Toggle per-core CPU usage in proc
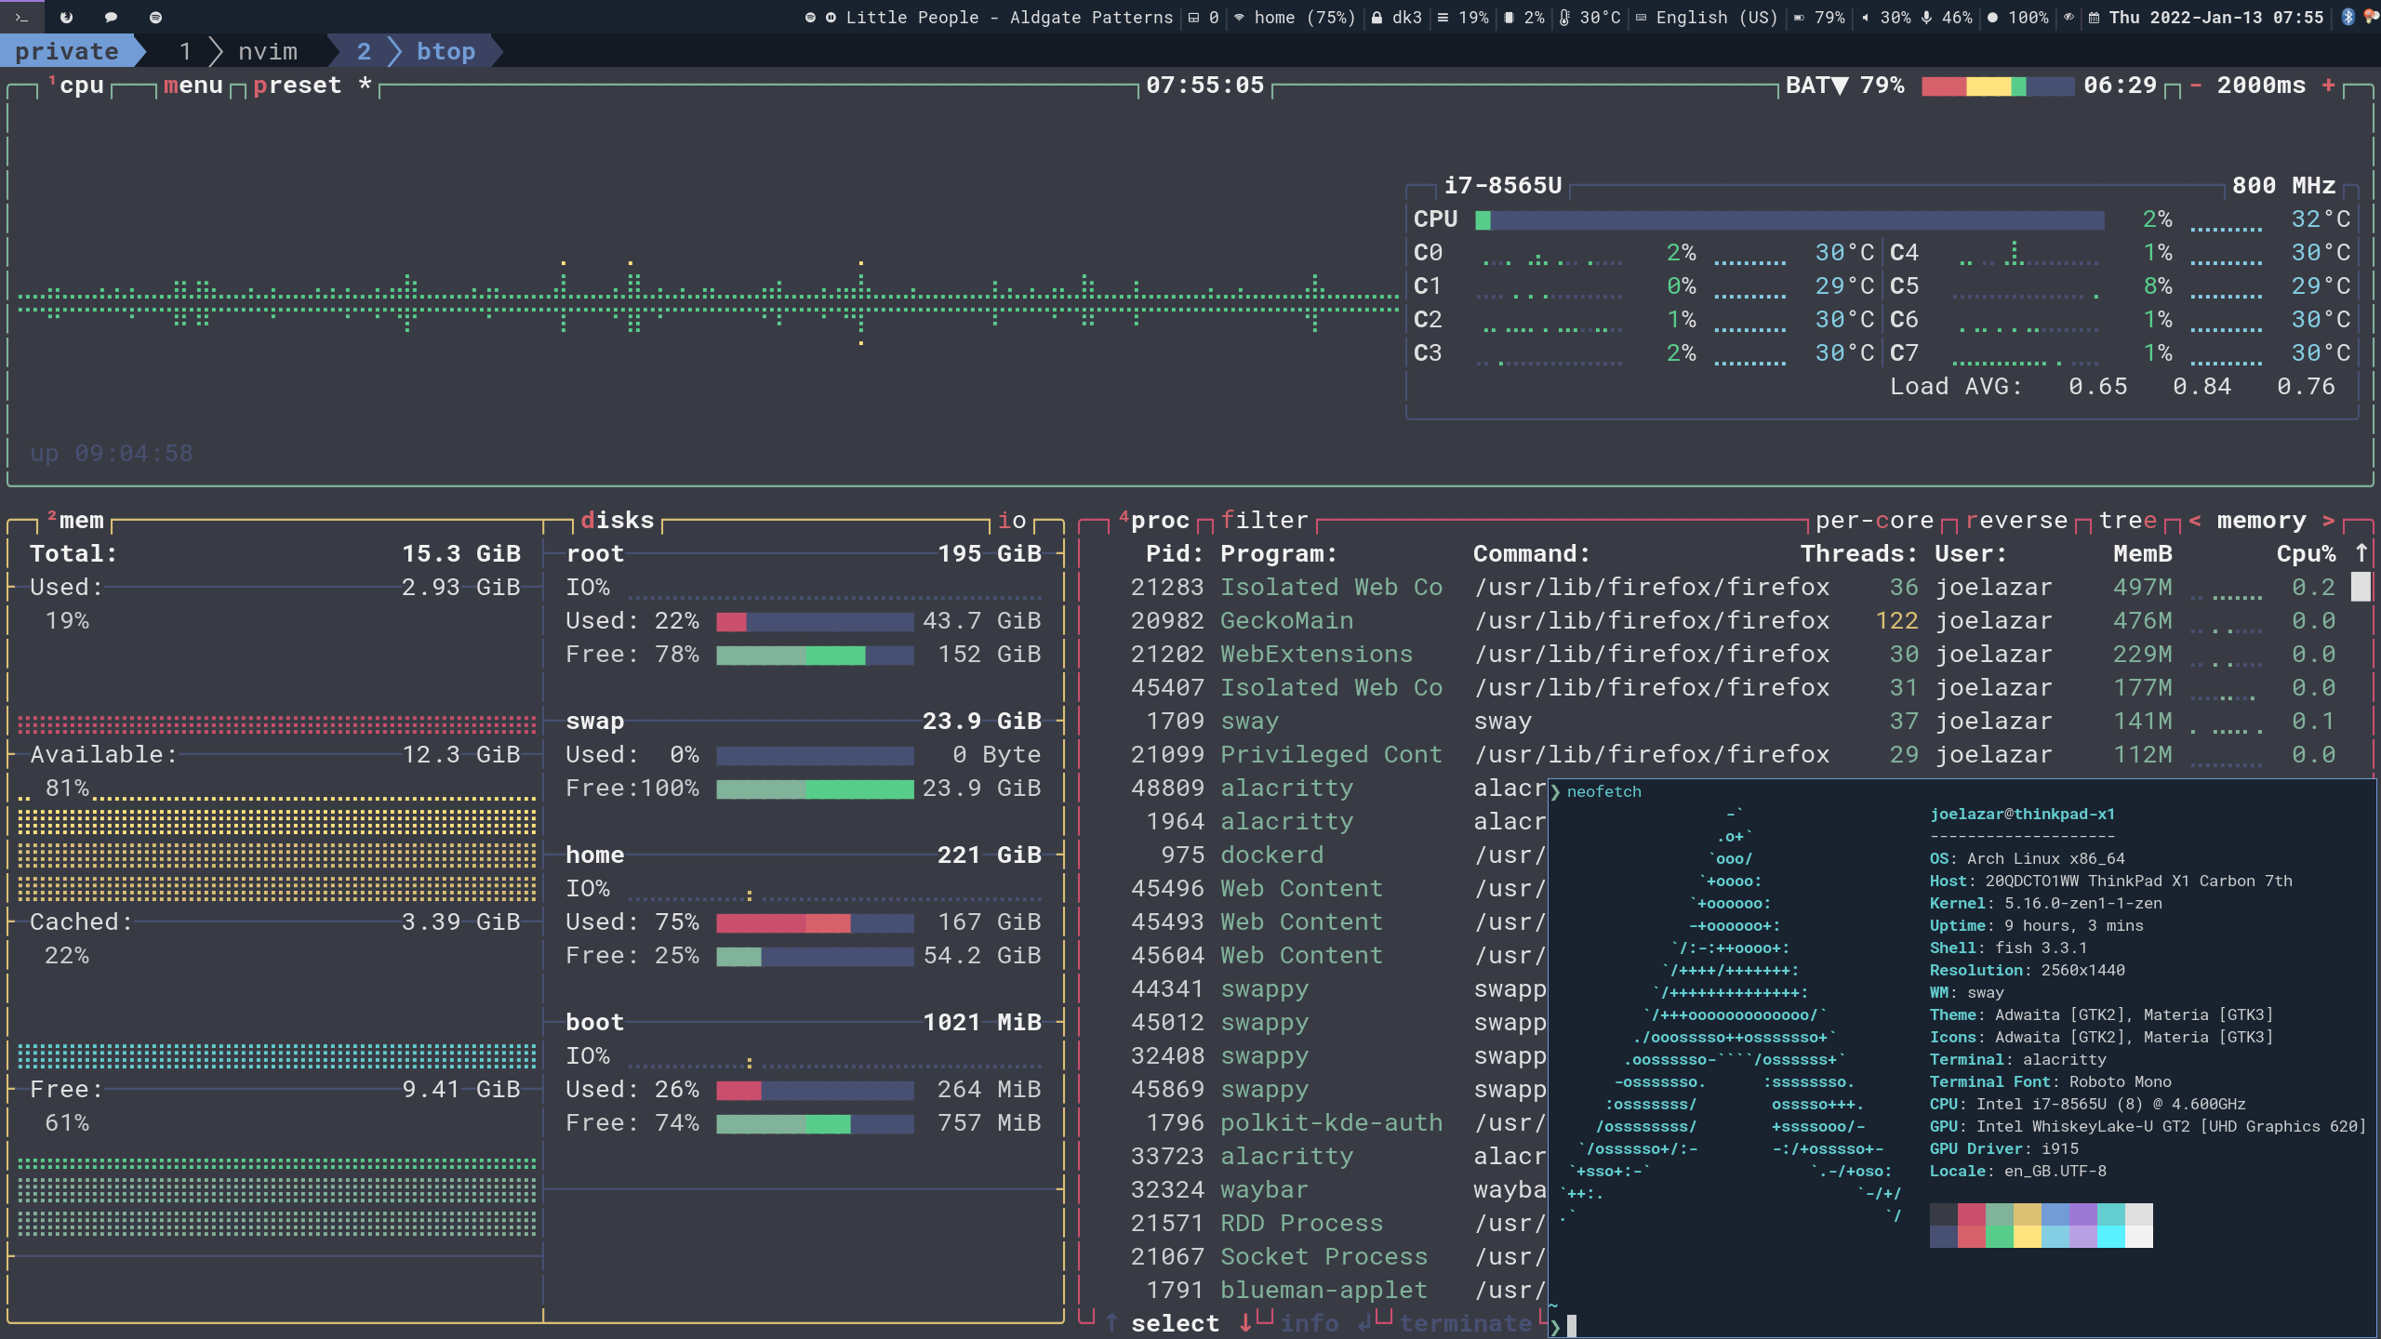Image resolution: width=2381 pixels, height=1339 pixels. click(x=1874, y=521)
